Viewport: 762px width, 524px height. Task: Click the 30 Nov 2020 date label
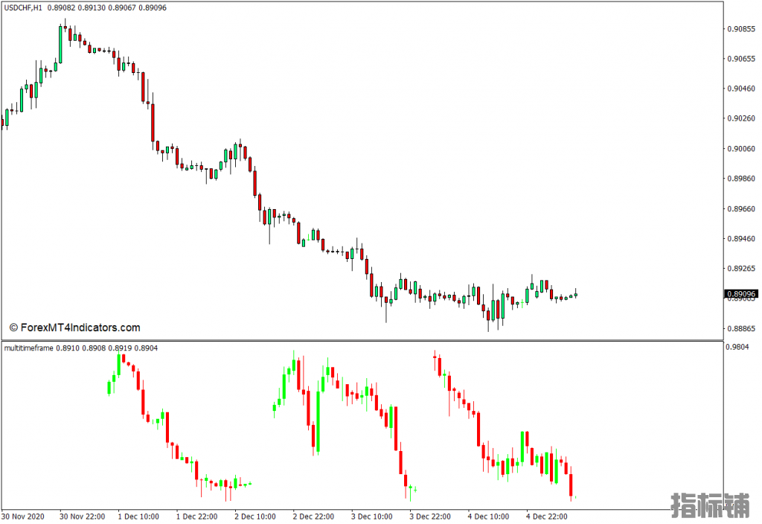23,516
